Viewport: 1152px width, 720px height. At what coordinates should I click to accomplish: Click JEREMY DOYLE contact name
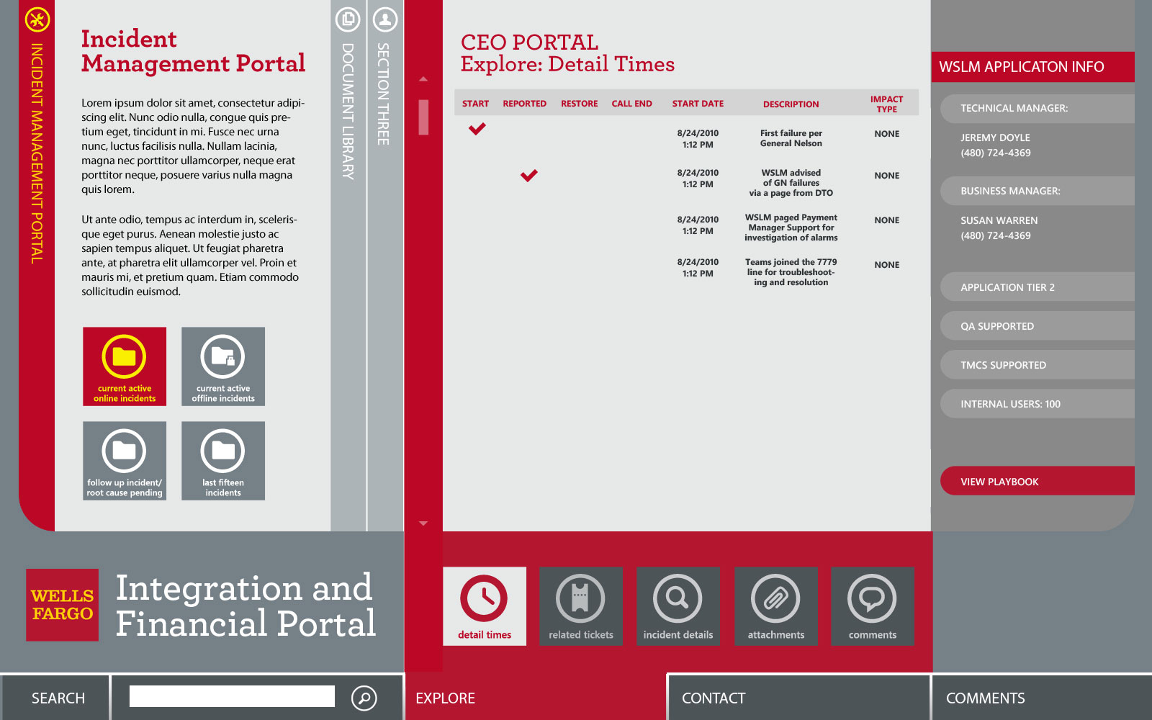click(x=995, y=138)
